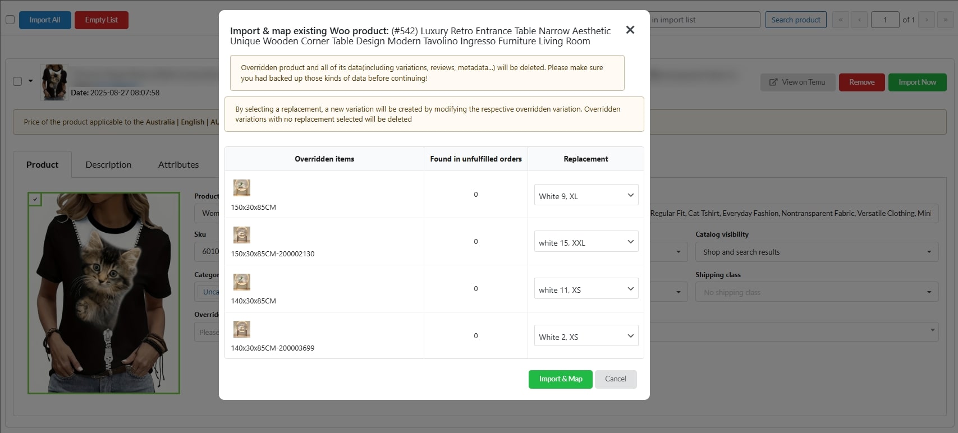Go to first page arrow

(x=840, y=20)
